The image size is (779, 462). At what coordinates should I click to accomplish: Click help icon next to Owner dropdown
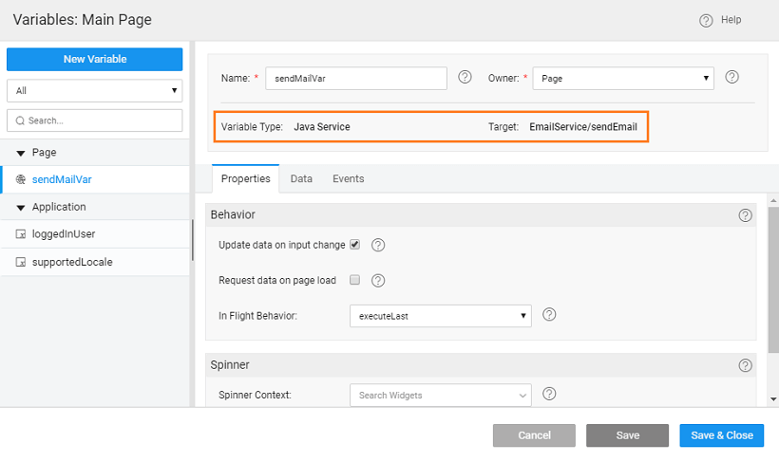[x=732, y=77]
